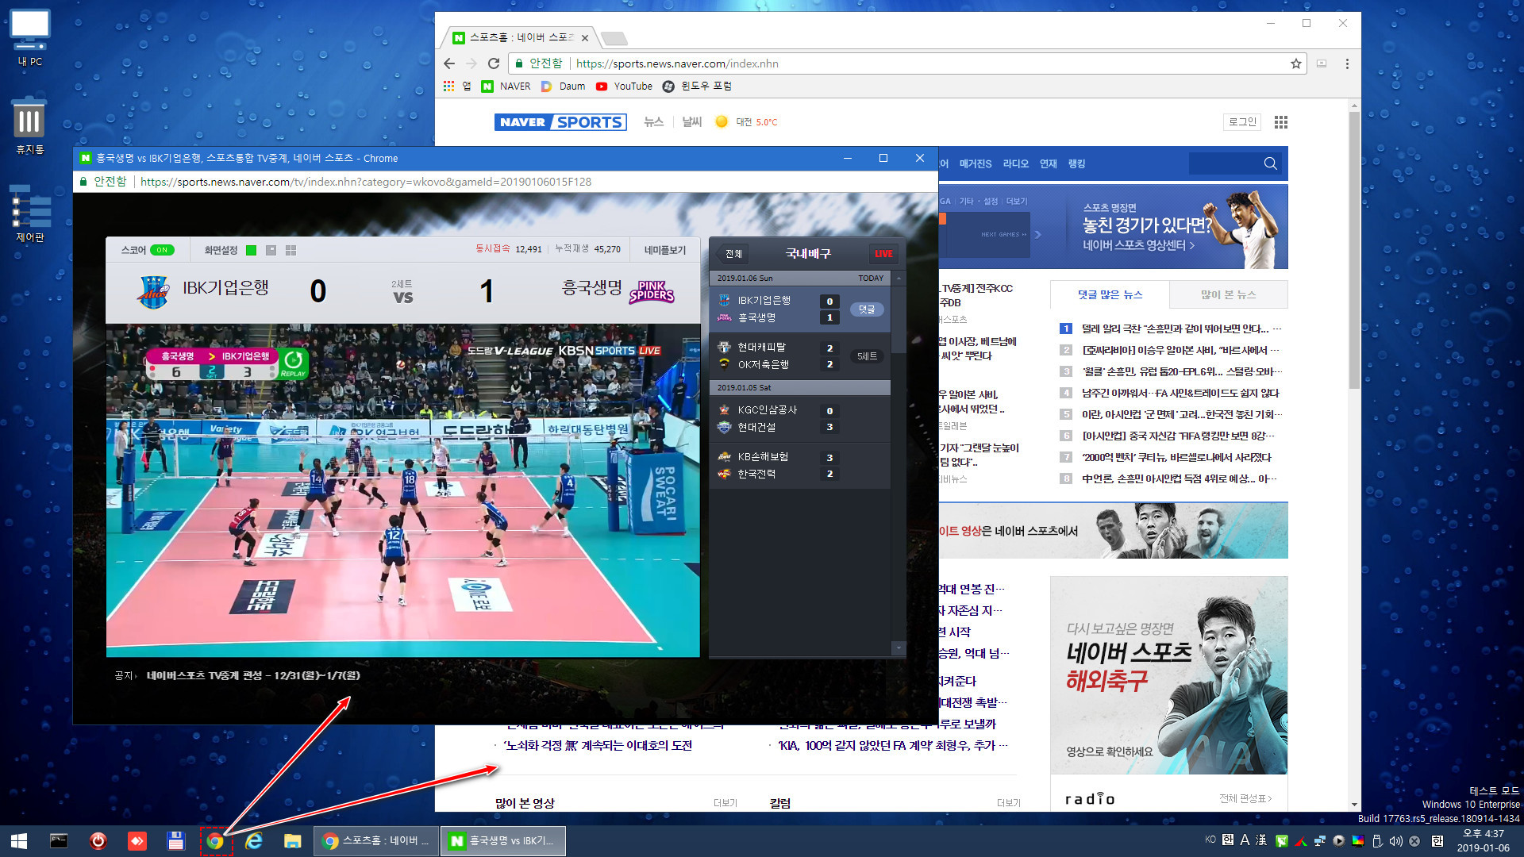Open 뉴스 link in Naver header
This screenshot has height=857, width=1524.
point(653,122)
